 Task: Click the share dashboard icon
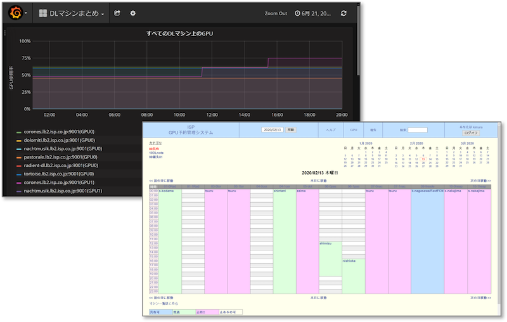point(117,13)
